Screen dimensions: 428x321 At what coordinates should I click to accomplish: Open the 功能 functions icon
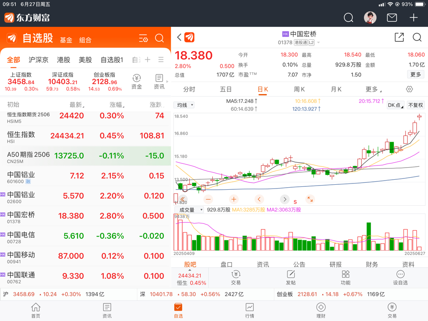pos(346,278)
